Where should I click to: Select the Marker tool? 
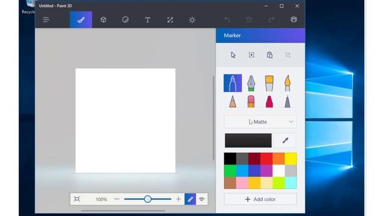pos(233,83)
